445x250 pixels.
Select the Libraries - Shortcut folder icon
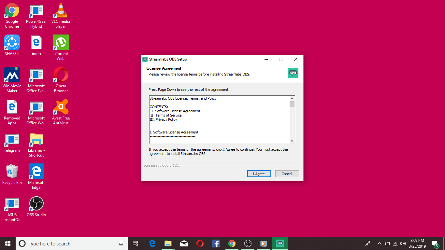click(x=36, y=145)
